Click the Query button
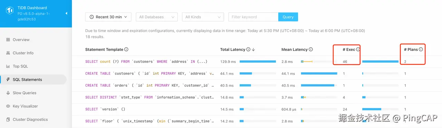Image resolution: width=442 pixels, height=128 pixels. click(x=288, y=17)
